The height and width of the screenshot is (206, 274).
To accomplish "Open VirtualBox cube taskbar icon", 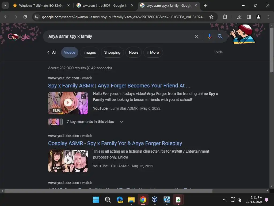I will pos(154,200).
